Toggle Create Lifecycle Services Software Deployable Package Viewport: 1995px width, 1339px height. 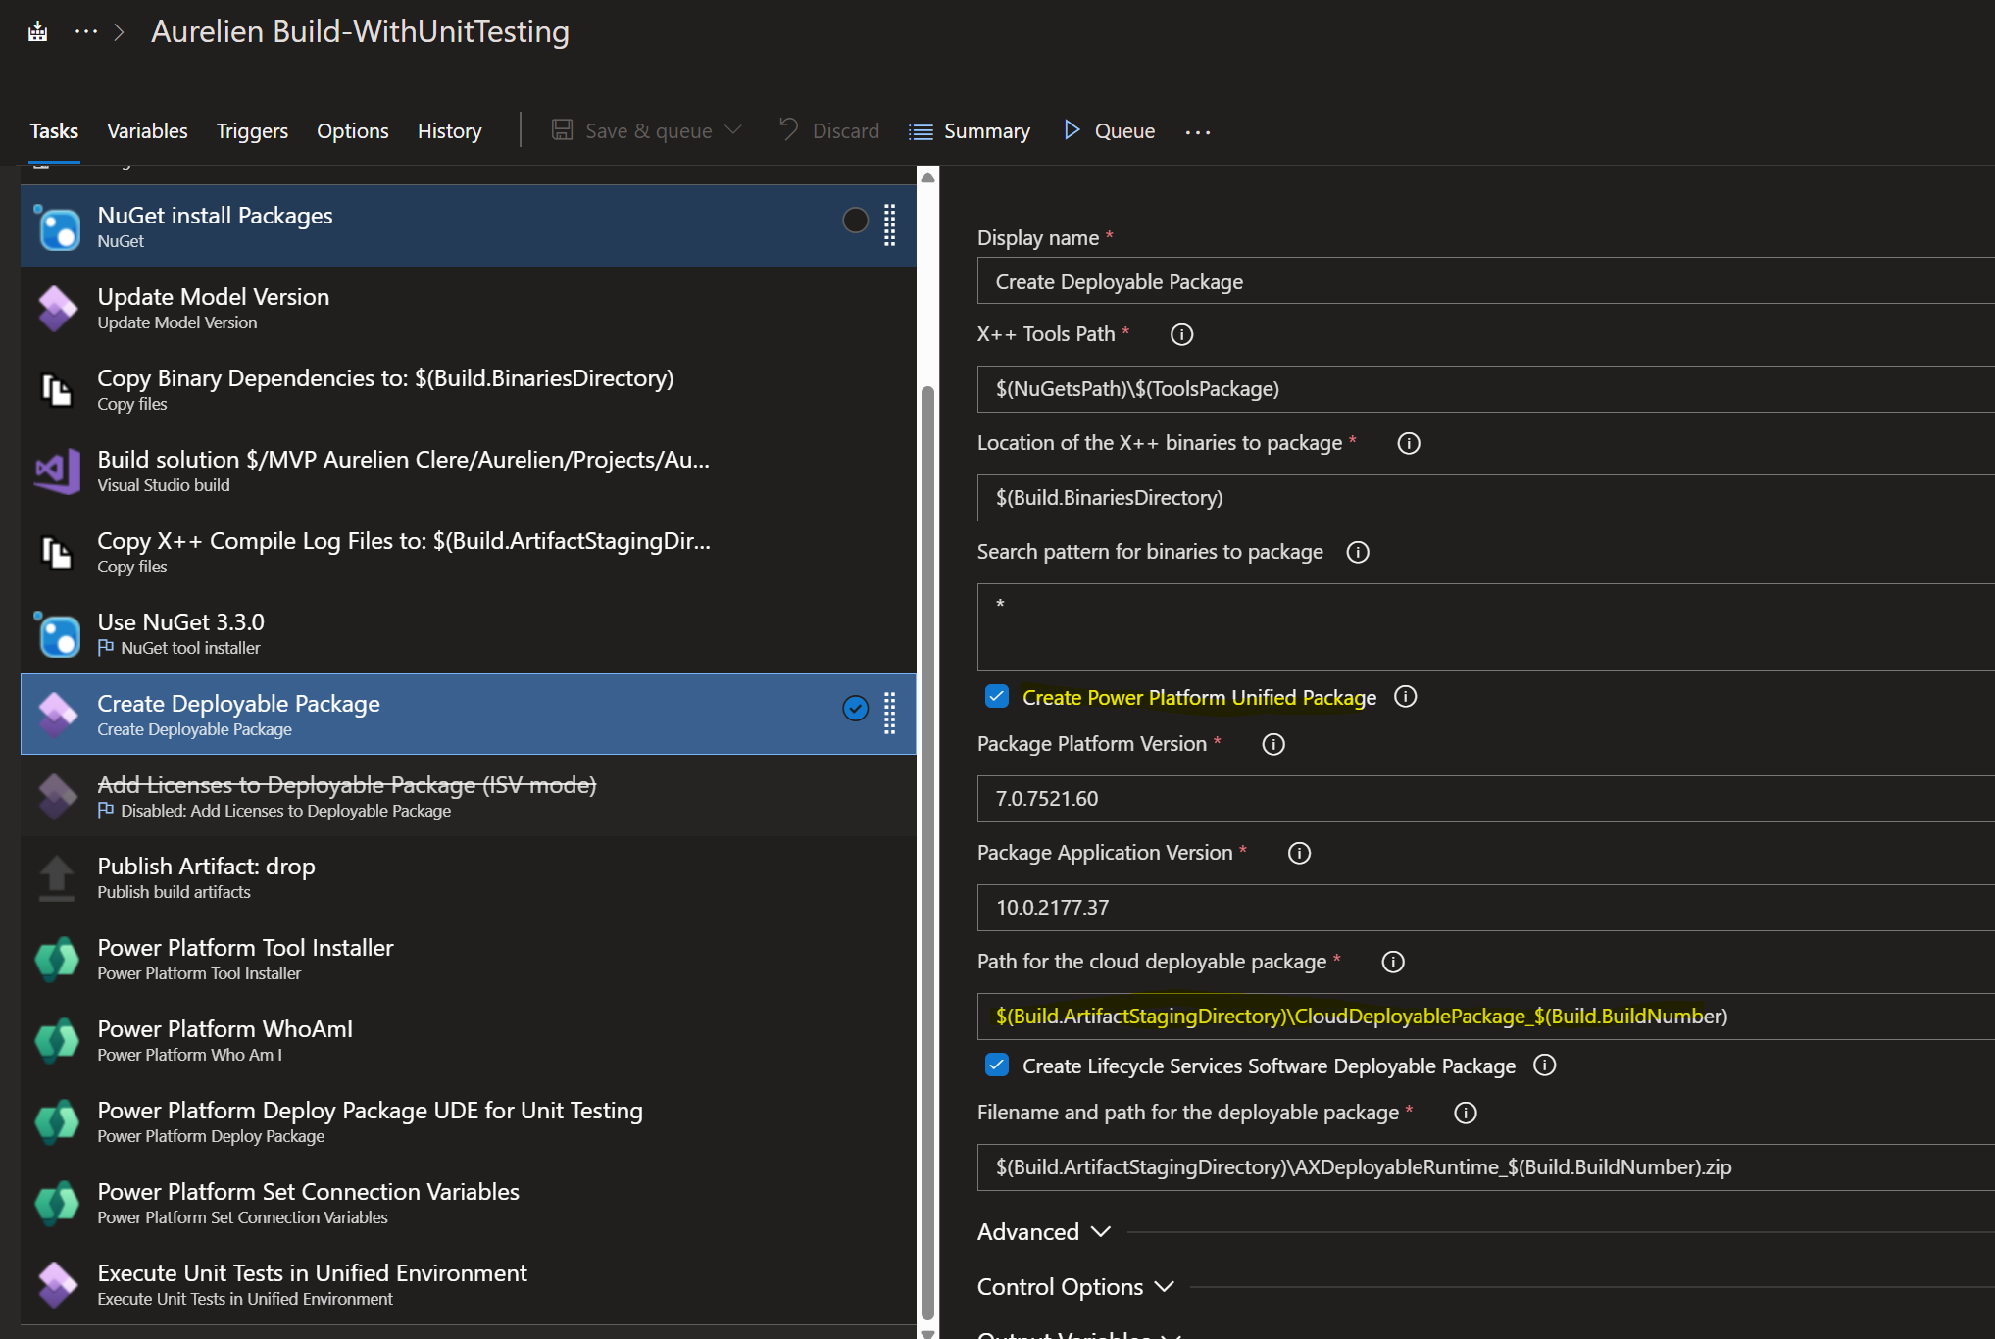click(x=997, y=1065)
